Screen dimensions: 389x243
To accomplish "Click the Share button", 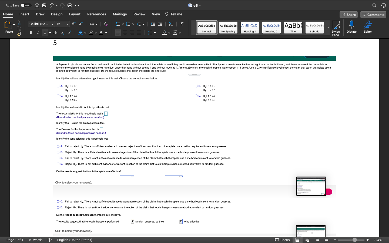I will [x=348, y=15].
